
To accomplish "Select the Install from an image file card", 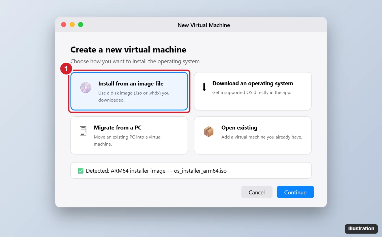I will pos(129,91).
